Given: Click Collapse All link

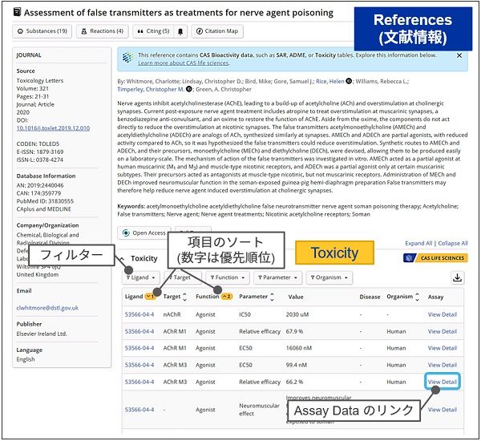Looking at the screenshot, I should point(453,243).
